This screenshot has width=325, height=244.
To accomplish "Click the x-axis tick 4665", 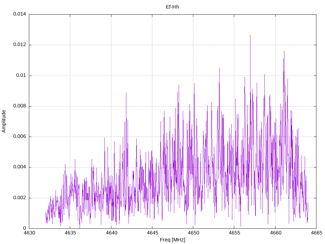I will coord(316,233).
